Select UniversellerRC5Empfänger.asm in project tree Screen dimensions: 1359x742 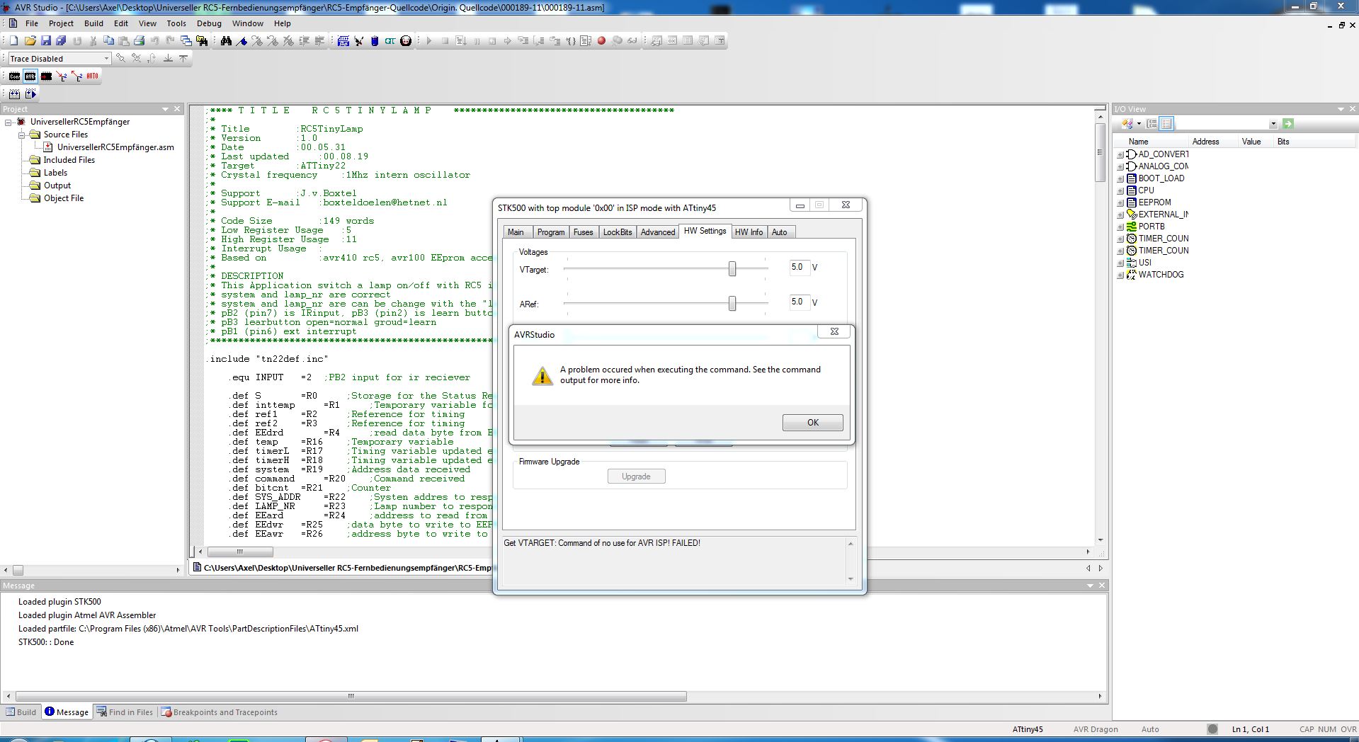pyautogui.click(x=115, y=147)
